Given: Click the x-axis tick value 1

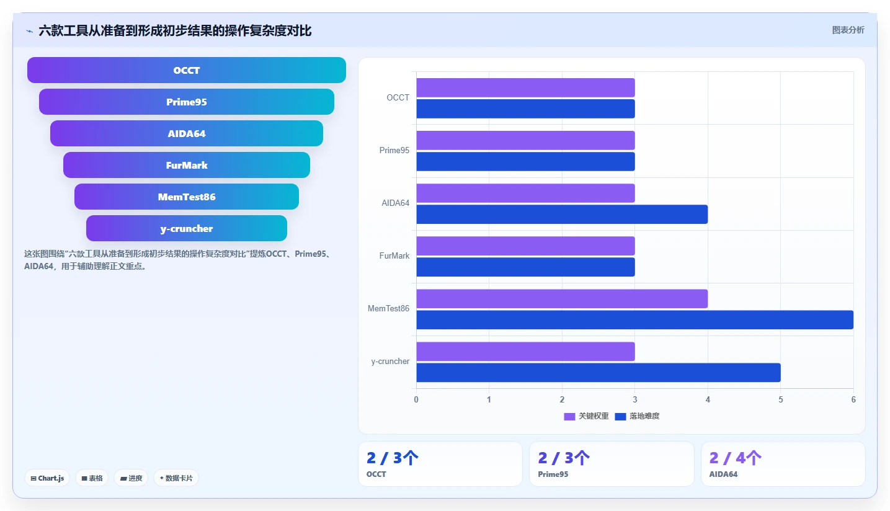Looking at the screenshot, I should click(x=489, y=399).
